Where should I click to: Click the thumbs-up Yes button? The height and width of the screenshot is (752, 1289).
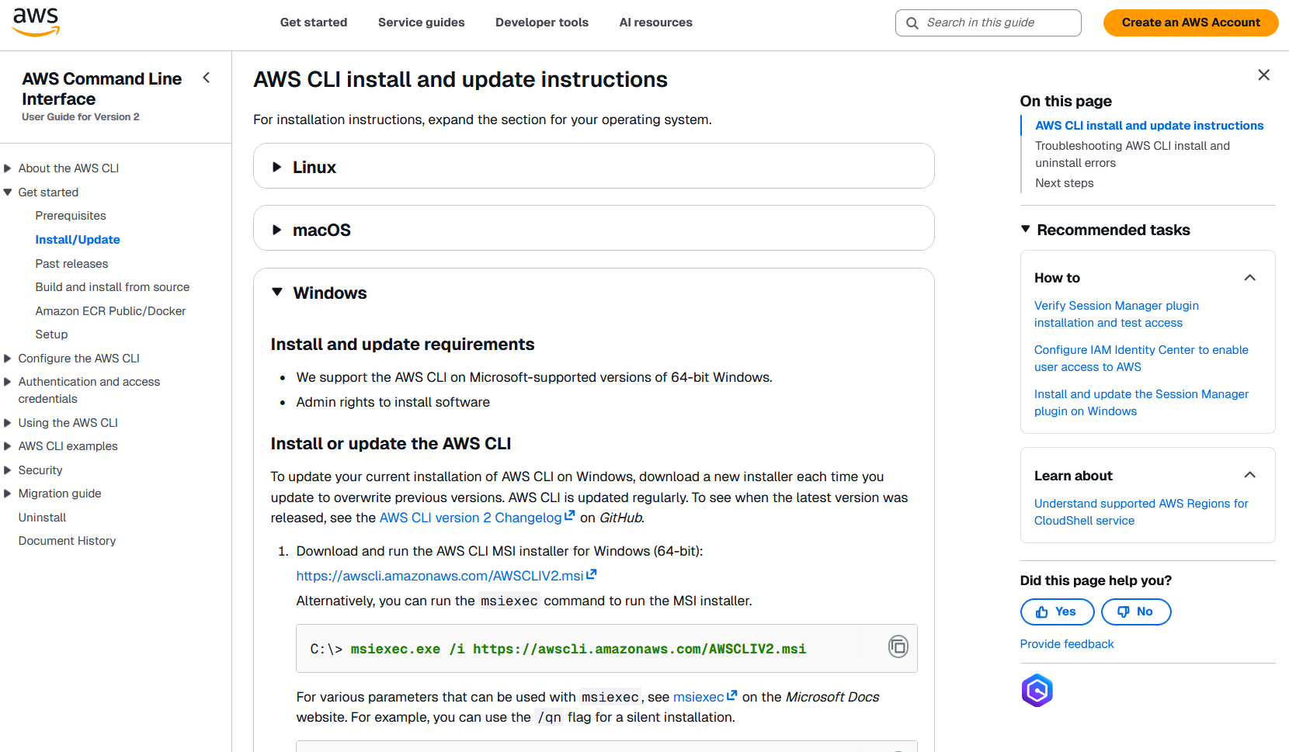1057,612
